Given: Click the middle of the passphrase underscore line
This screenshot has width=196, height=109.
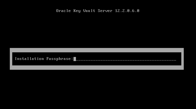Looking at the screenshot, I should (126, 60).
